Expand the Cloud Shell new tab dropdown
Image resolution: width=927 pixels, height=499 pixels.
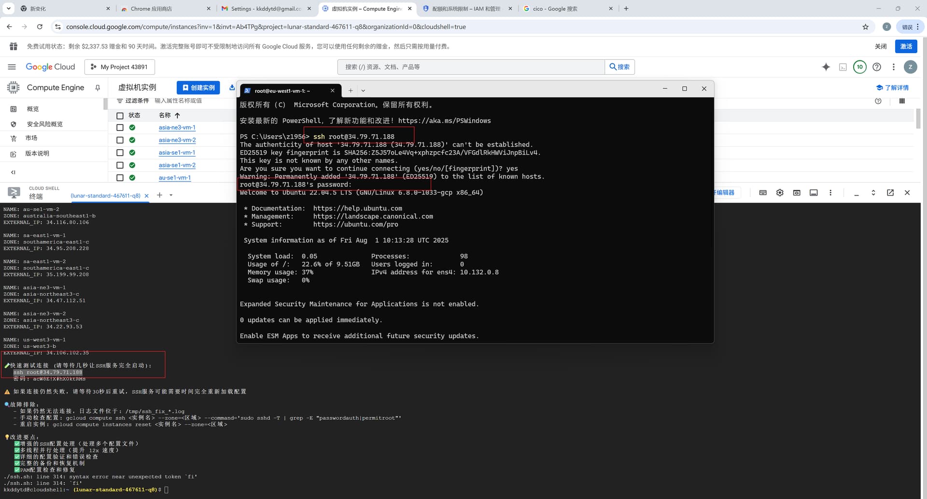pos(171,196)
